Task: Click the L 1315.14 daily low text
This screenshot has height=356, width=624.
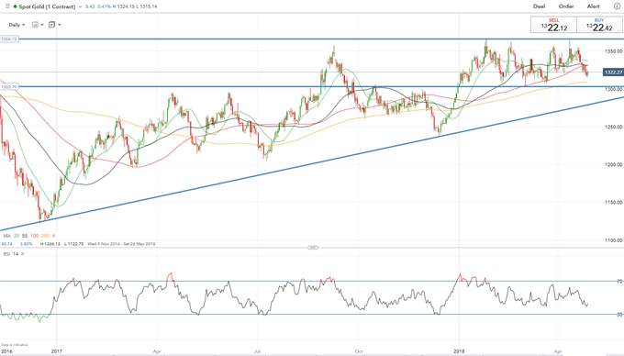Action: point(147,6)
